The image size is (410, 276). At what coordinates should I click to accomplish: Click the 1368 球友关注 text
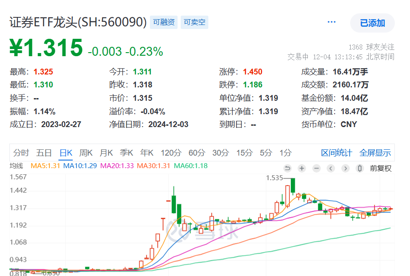coord(372,47)
